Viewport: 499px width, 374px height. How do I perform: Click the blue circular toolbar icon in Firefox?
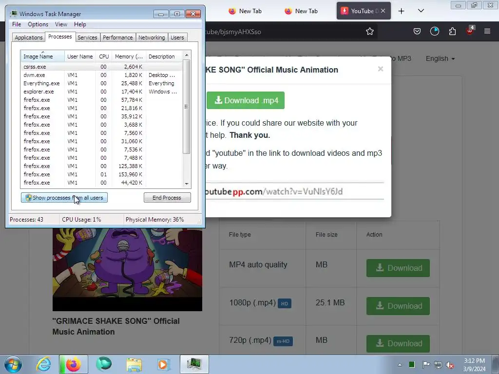(x=434, y=31)
